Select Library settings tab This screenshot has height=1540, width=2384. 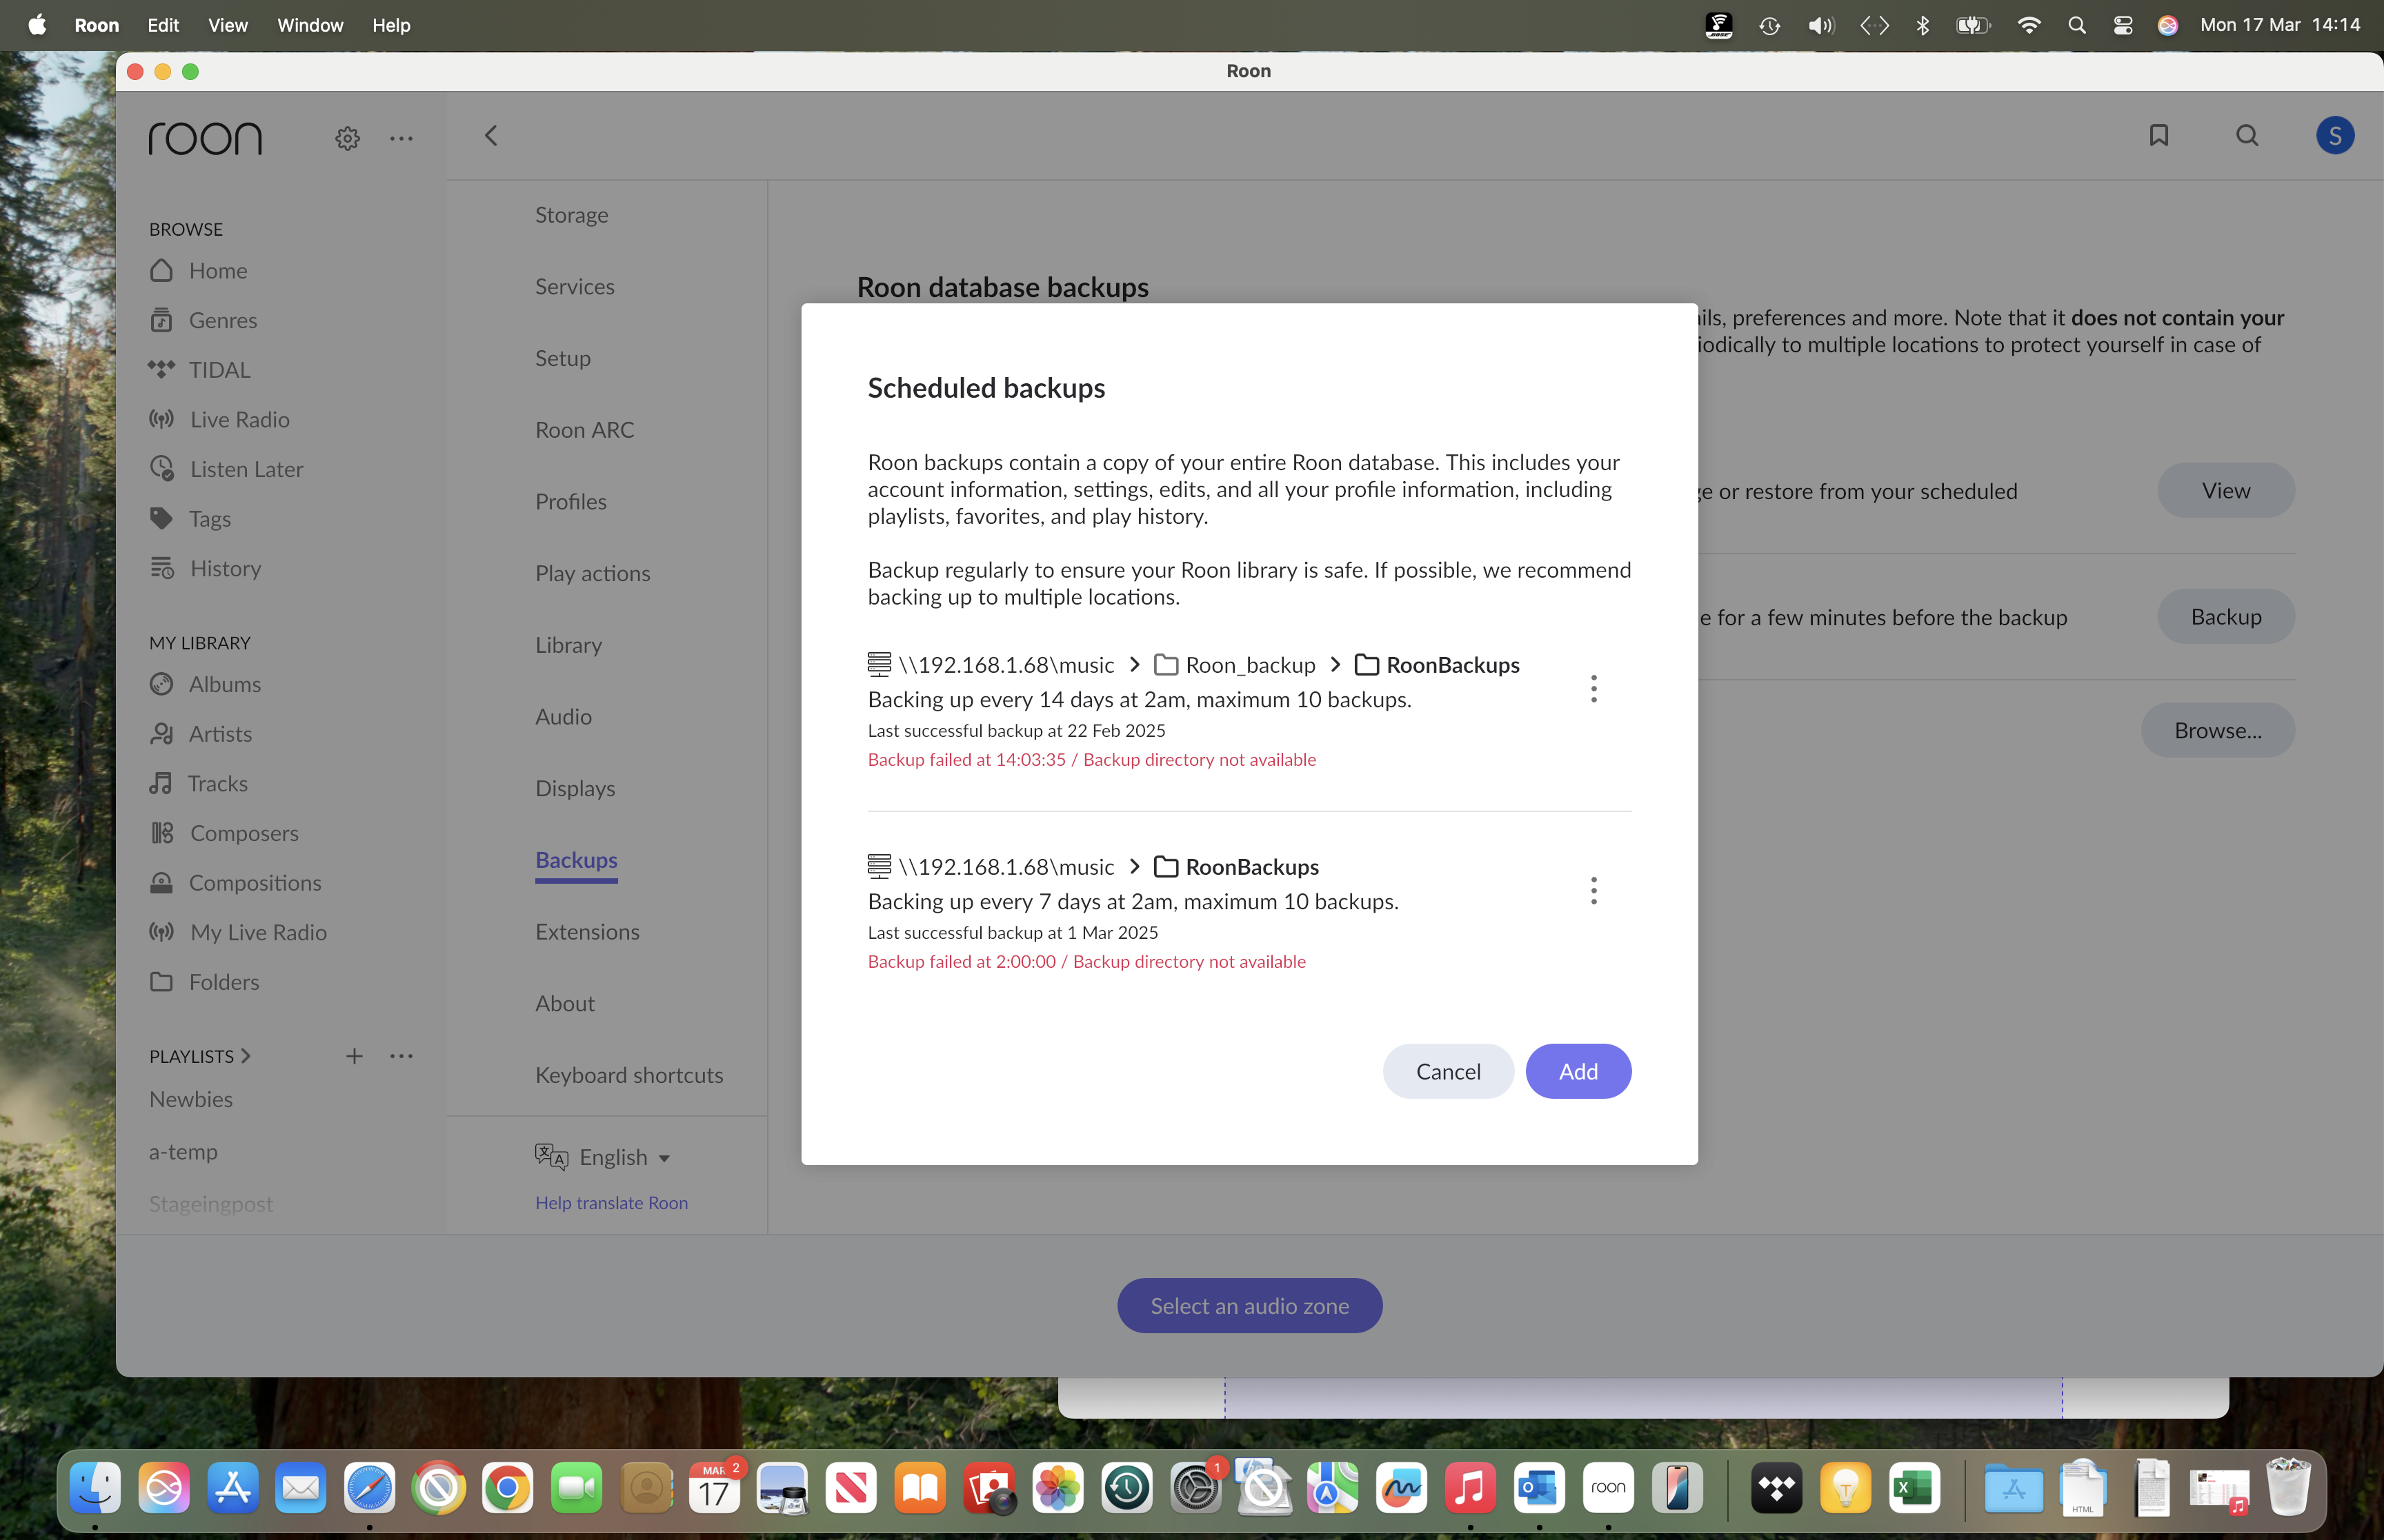coord(569,645)
